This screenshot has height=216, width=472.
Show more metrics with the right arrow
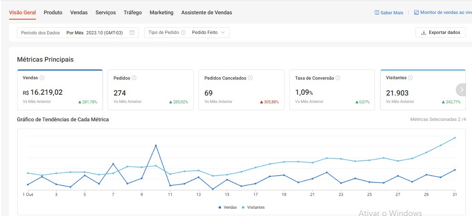point(461,89)
